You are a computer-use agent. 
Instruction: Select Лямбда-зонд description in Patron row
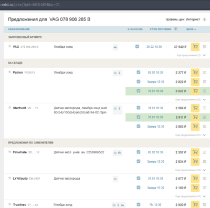[x=63, y=72]
